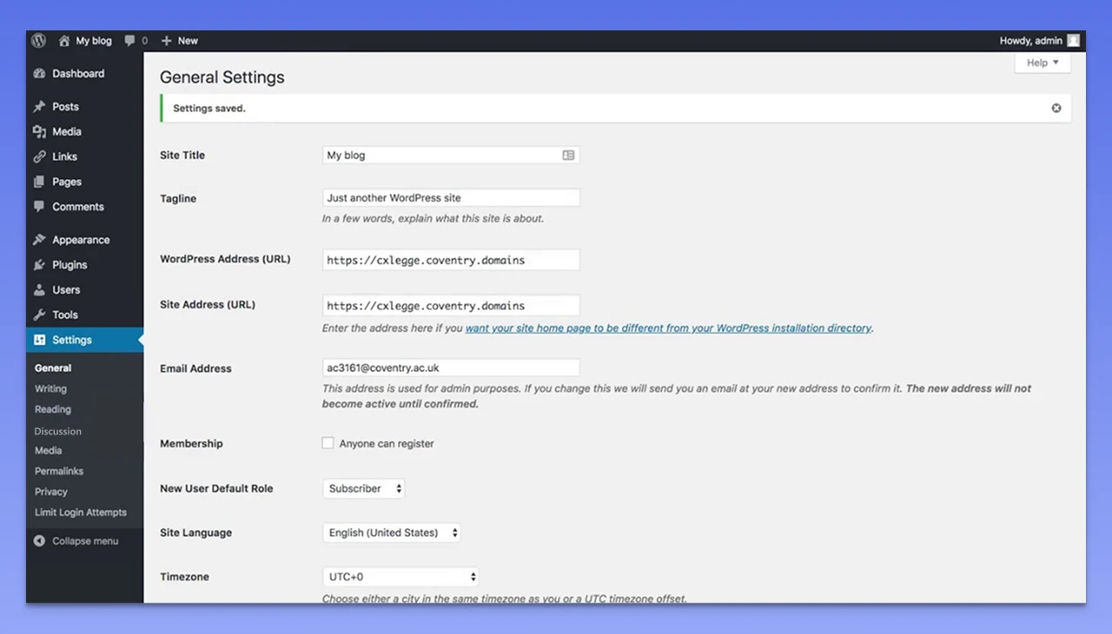1112x634 pixels.
Task: Click the Media icon in sidebar
Action: 39,132
